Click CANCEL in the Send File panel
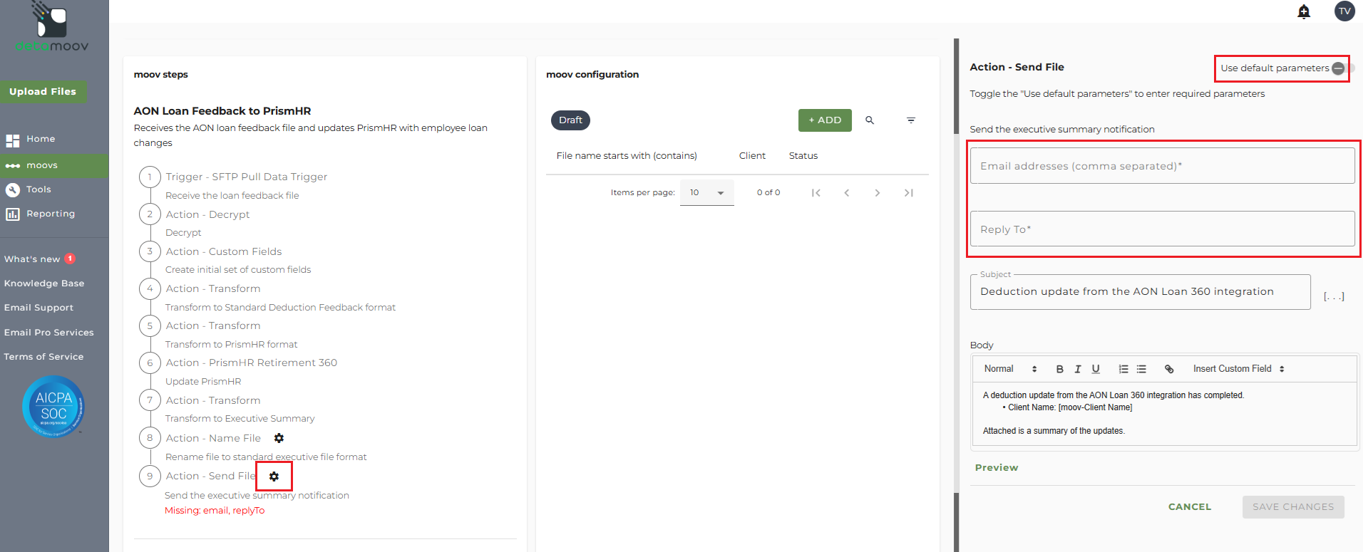Screen dimensions: 1363x552 tap(1190, 507)
